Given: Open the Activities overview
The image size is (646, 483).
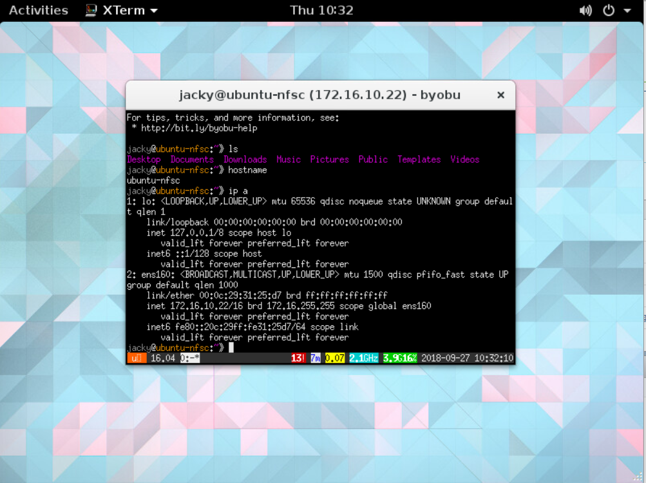Looking at the screenshot, I should [x=38, y=10].
